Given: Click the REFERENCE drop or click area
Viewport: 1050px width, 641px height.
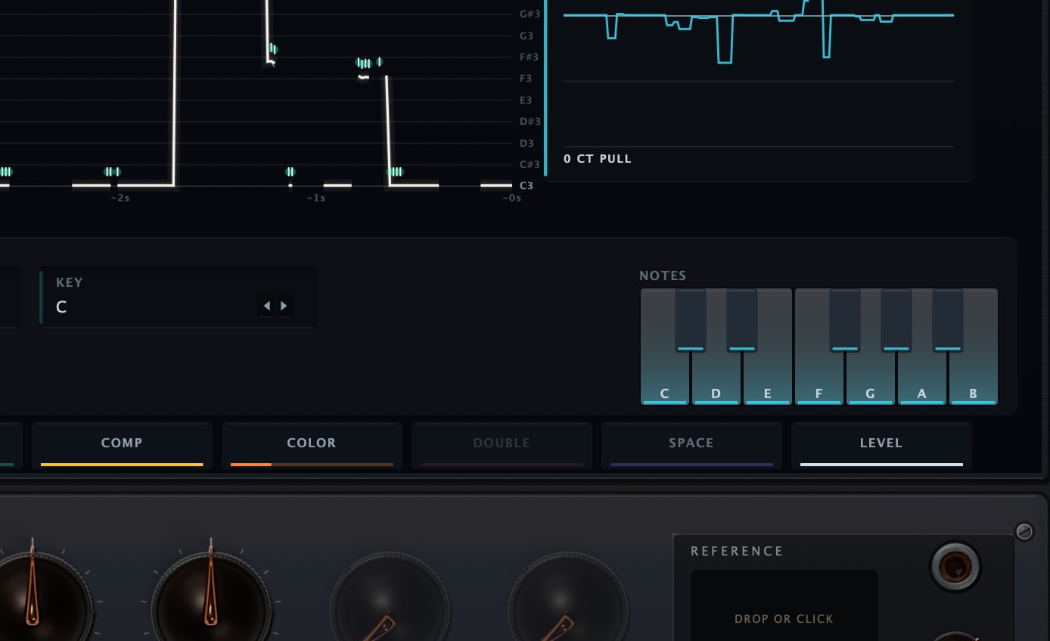Looking at the screenshot, I should [x=784, y=605].
